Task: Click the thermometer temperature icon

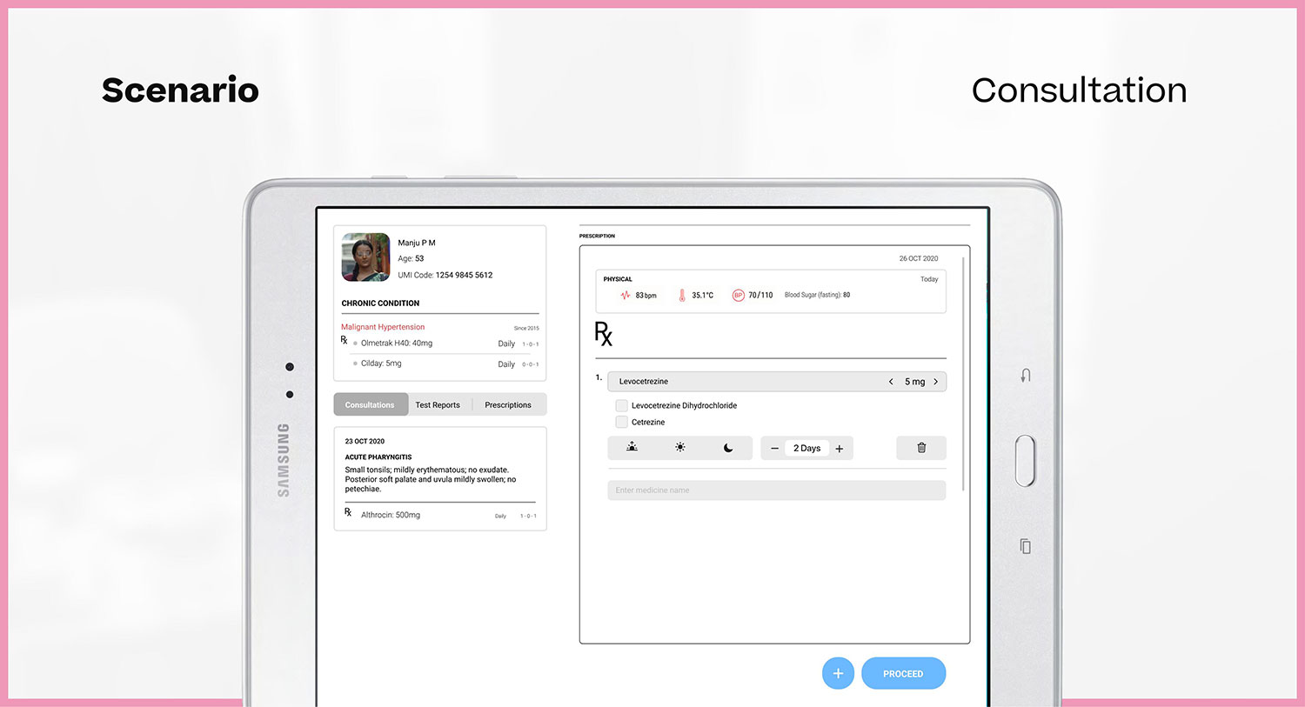Action: [682, 296]
